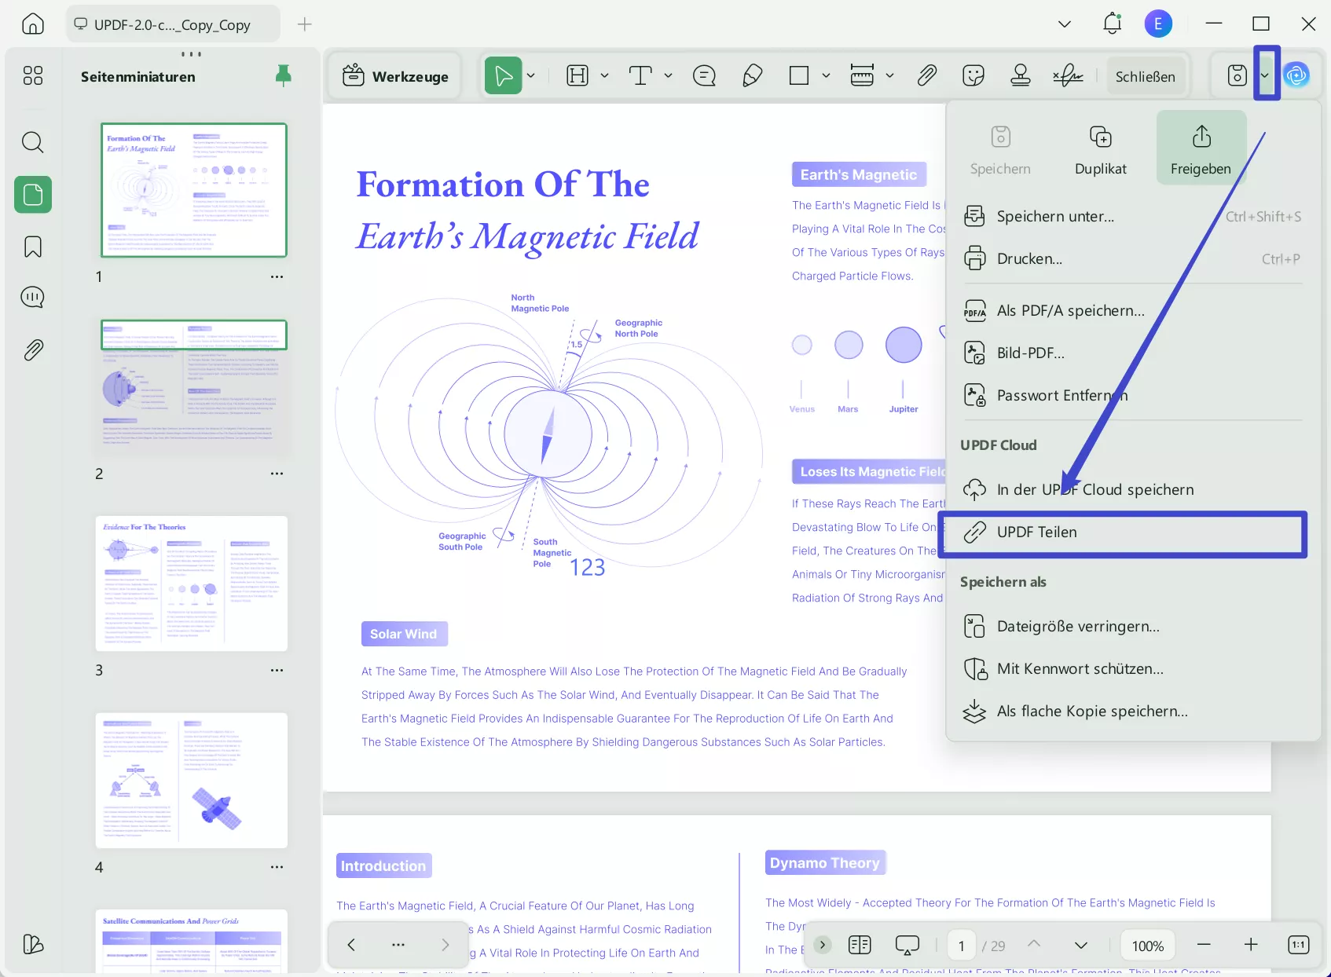Set zoom level to 100%
Viewport: 1331px width, 977px height.
click(1146, 945)
